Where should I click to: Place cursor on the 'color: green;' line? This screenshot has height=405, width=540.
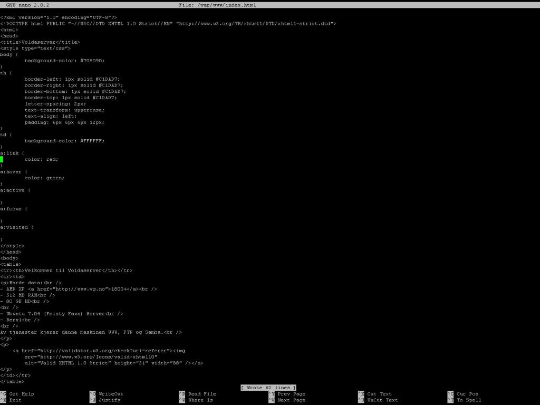click(44, 178)
